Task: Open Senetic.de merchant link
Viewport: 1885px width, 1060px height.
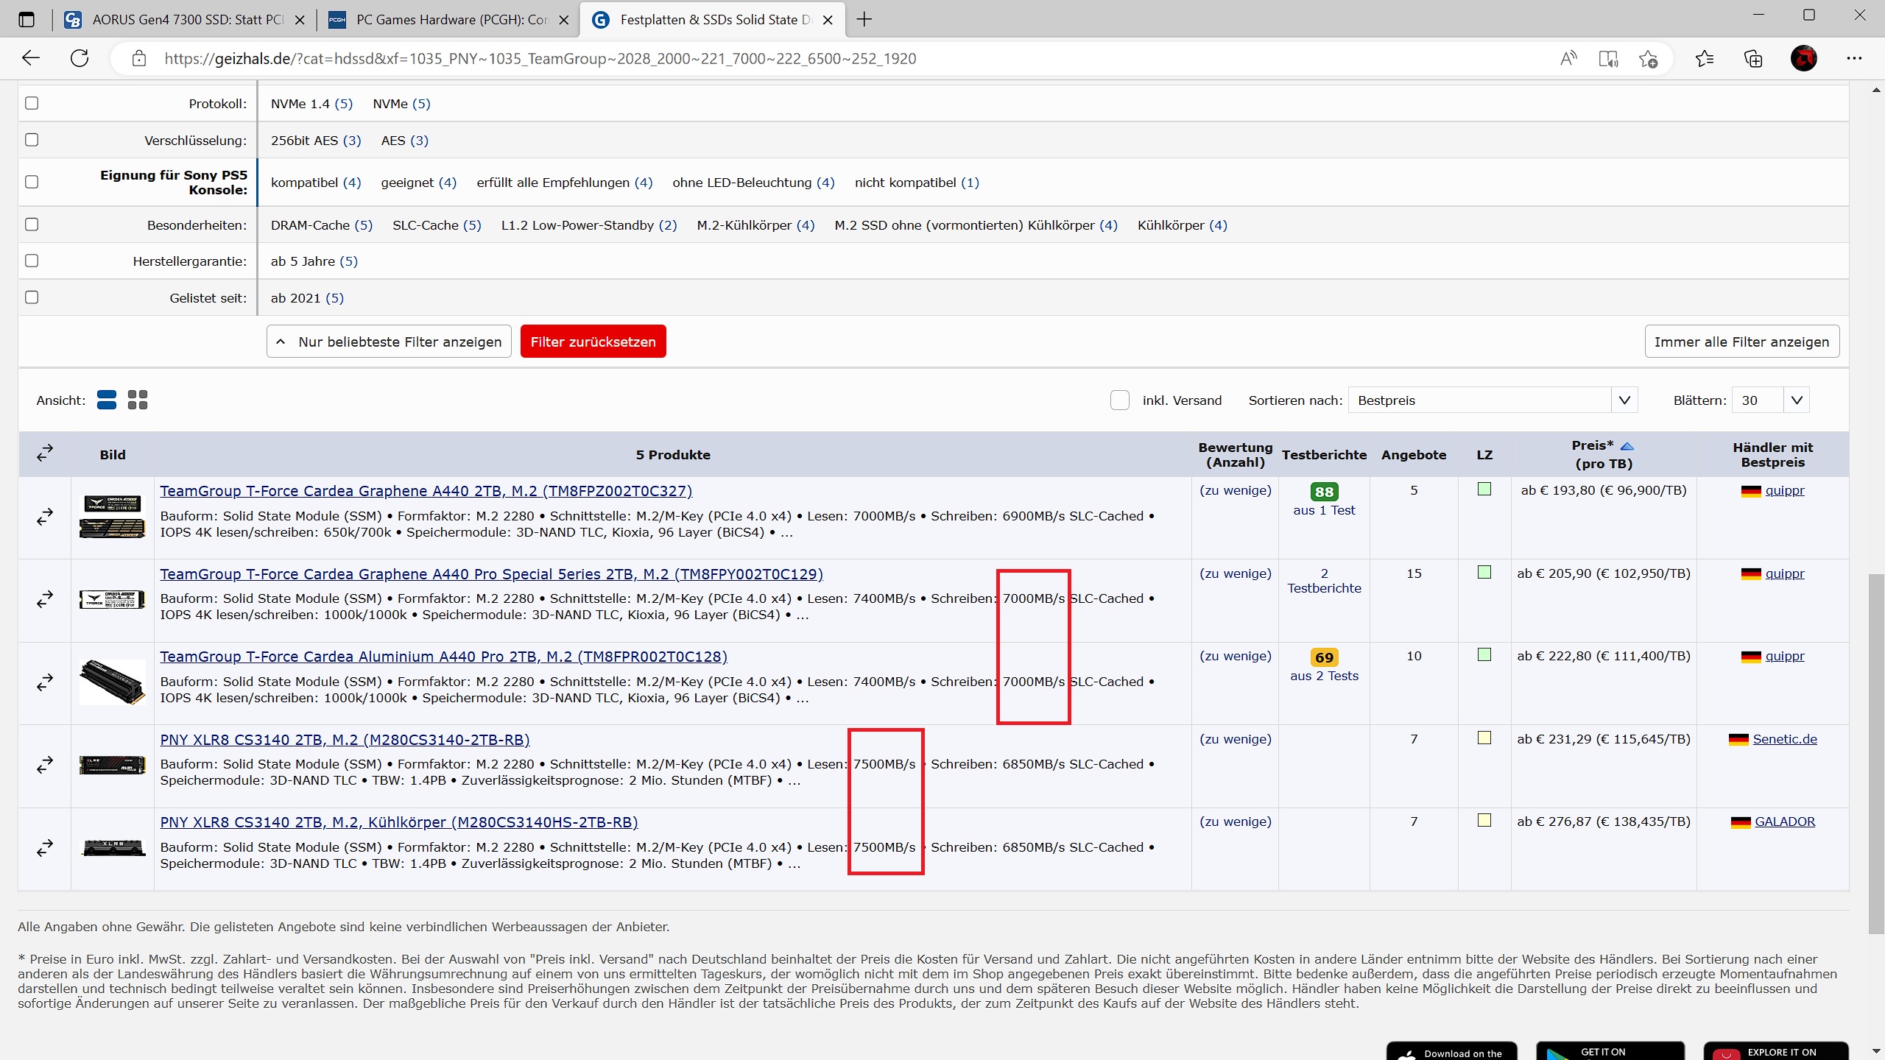Action: coord(1785,739)
